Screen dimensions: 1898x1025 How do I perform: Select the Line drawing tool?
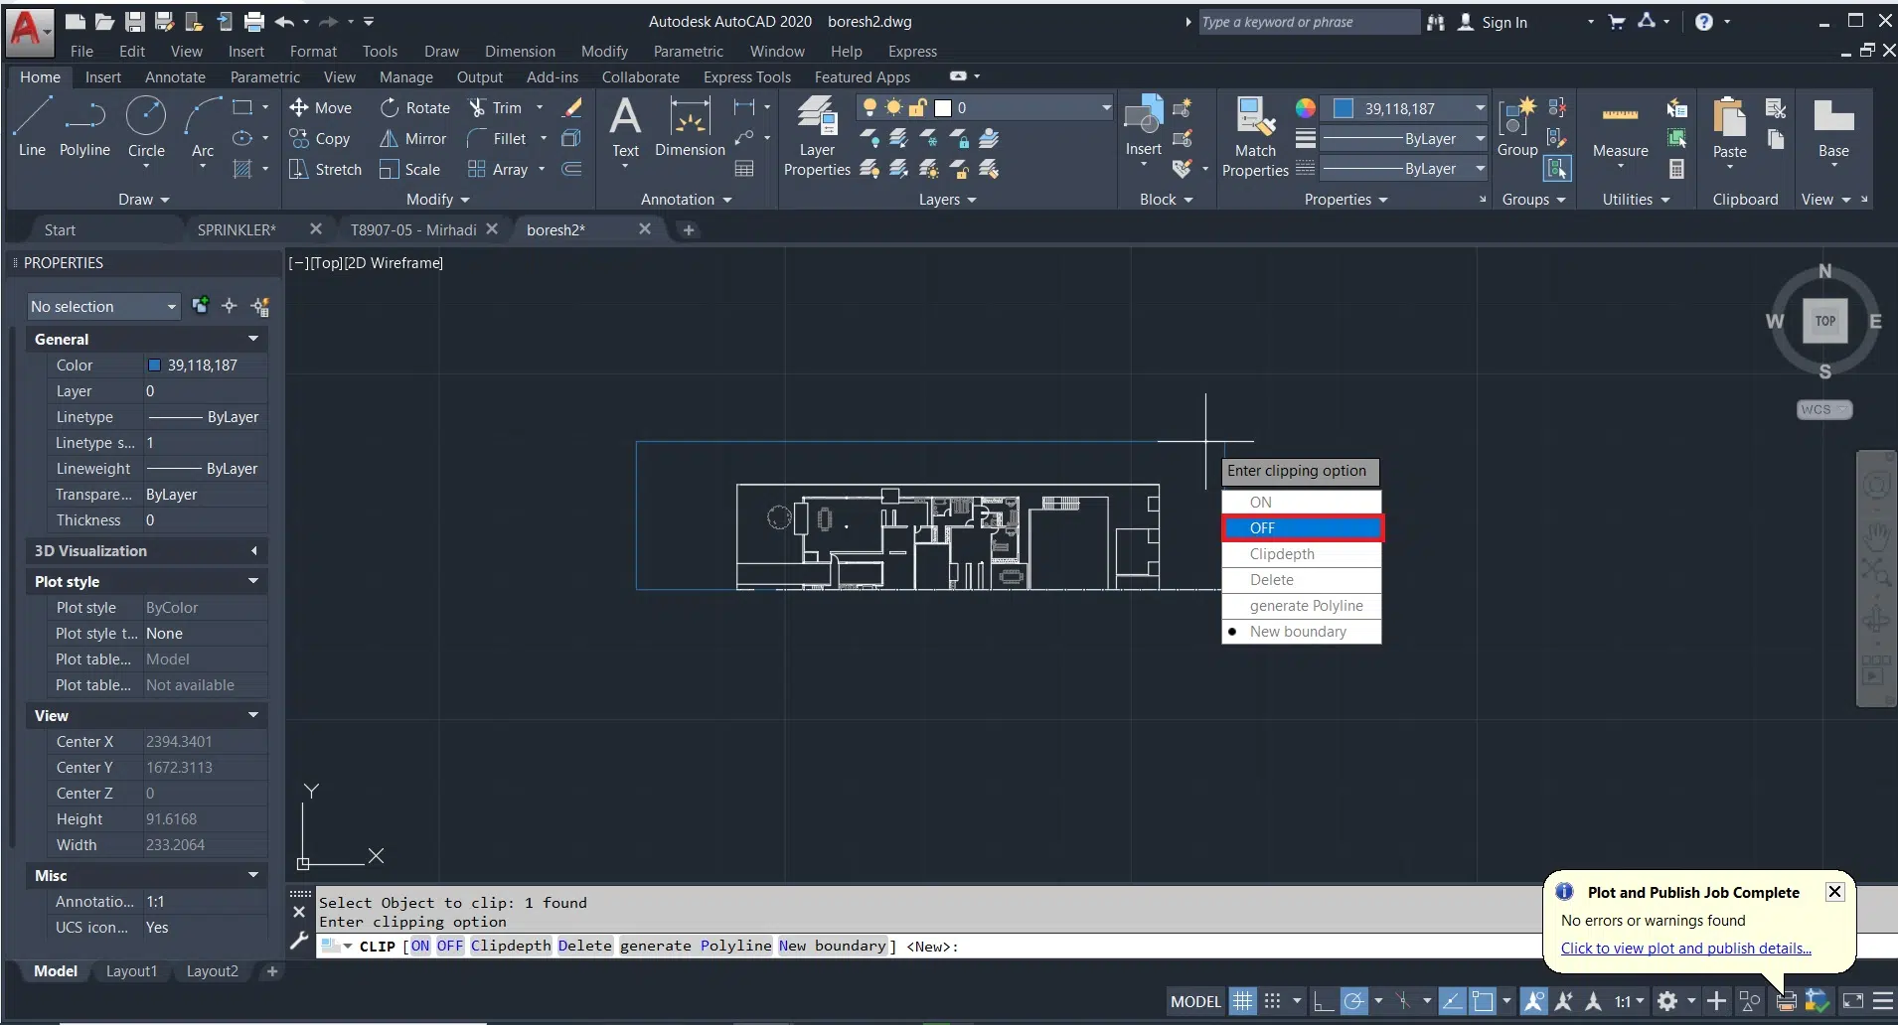click(32, 126)
